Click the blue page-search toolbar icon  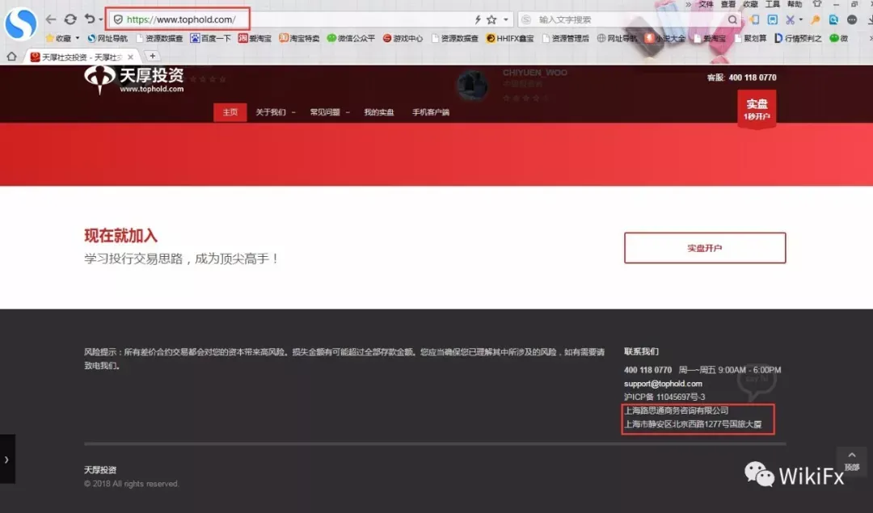click(x=833, y=19)
